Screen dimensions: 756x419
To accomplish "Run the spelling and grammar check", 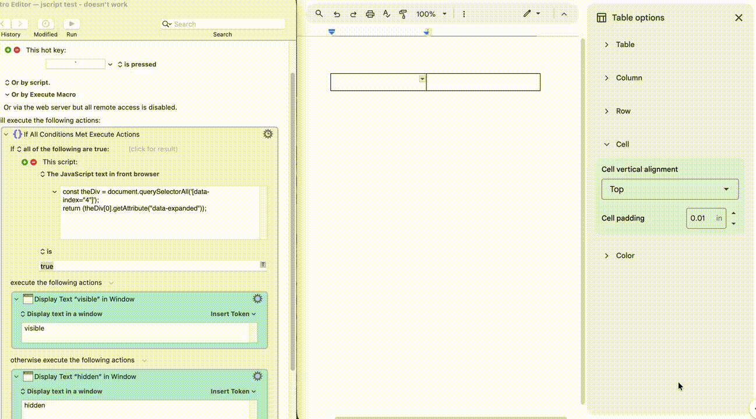I will click(x=386, y=14).
